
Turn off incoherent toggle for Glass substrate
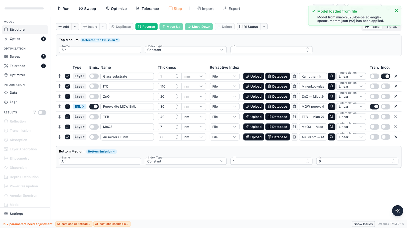coord(386,76)
